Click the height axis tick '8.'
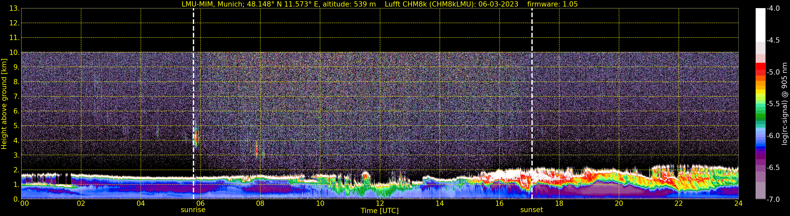The height and width of the screenshot is (216, 790). coord(17,82)
